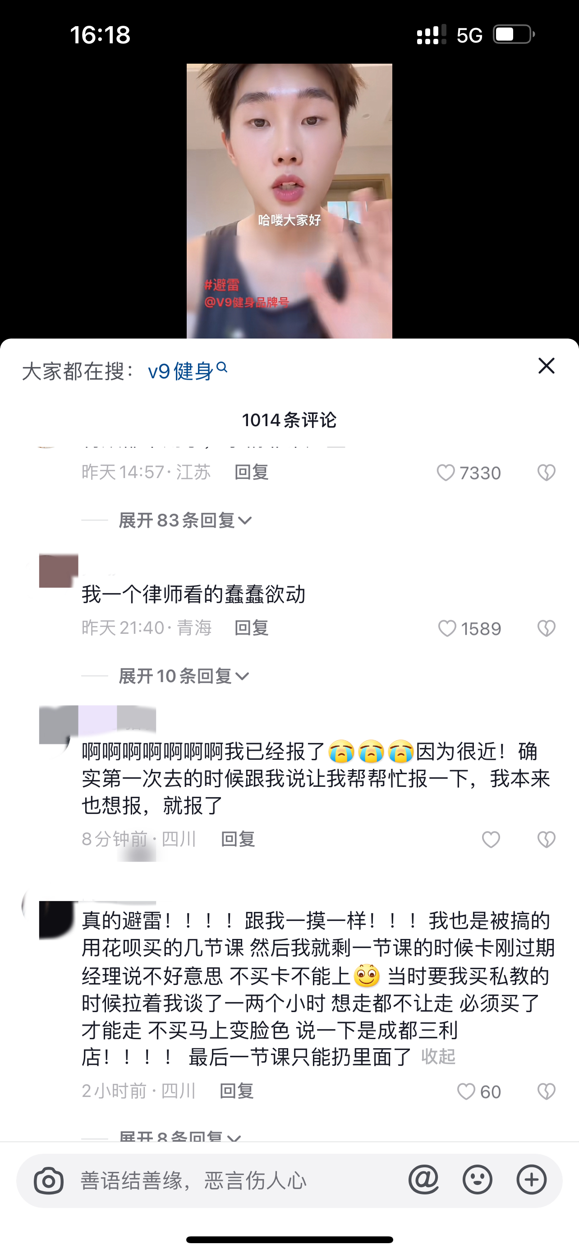Tap the @ mention icon
Screen dimensions: 579x1254
coord(423,1180)
